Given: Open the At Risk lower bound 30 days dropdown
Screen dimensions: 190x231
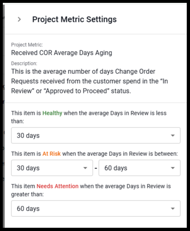Looking at the screenshot, I should (x=52, y=168).
